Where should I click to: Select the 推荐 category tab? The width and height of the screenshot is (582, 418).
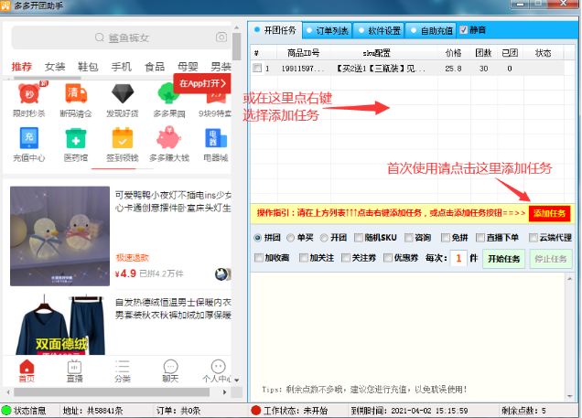pyautogui.click(x=22, y=67)
